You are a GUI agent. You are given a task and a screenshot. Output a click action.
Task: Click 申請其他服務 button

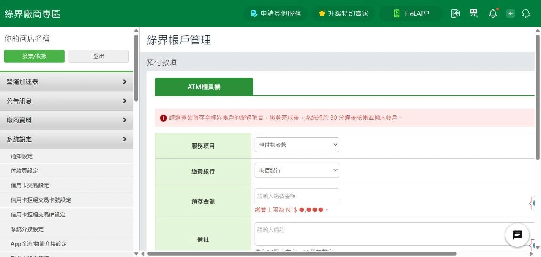point(276,14)
